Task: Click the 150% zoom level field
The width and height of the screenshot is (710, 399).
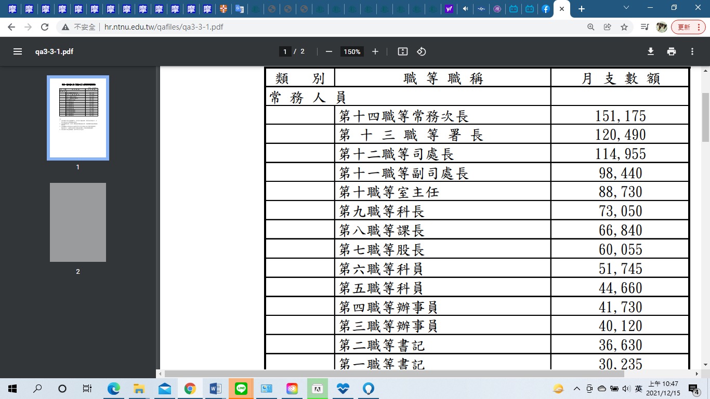Action: pos(352,51)
